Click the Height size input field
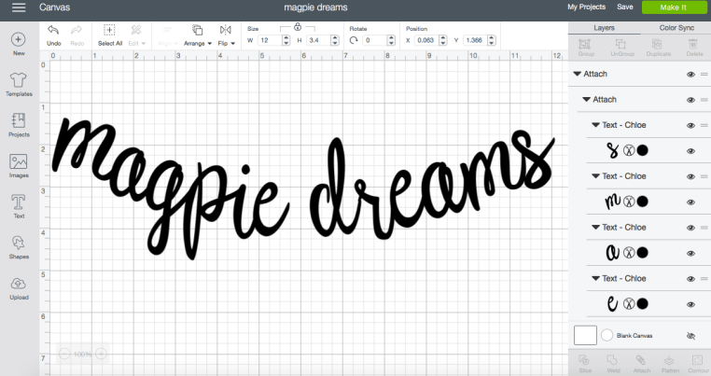Screen dimensions: 711x376 pos(318,40)
